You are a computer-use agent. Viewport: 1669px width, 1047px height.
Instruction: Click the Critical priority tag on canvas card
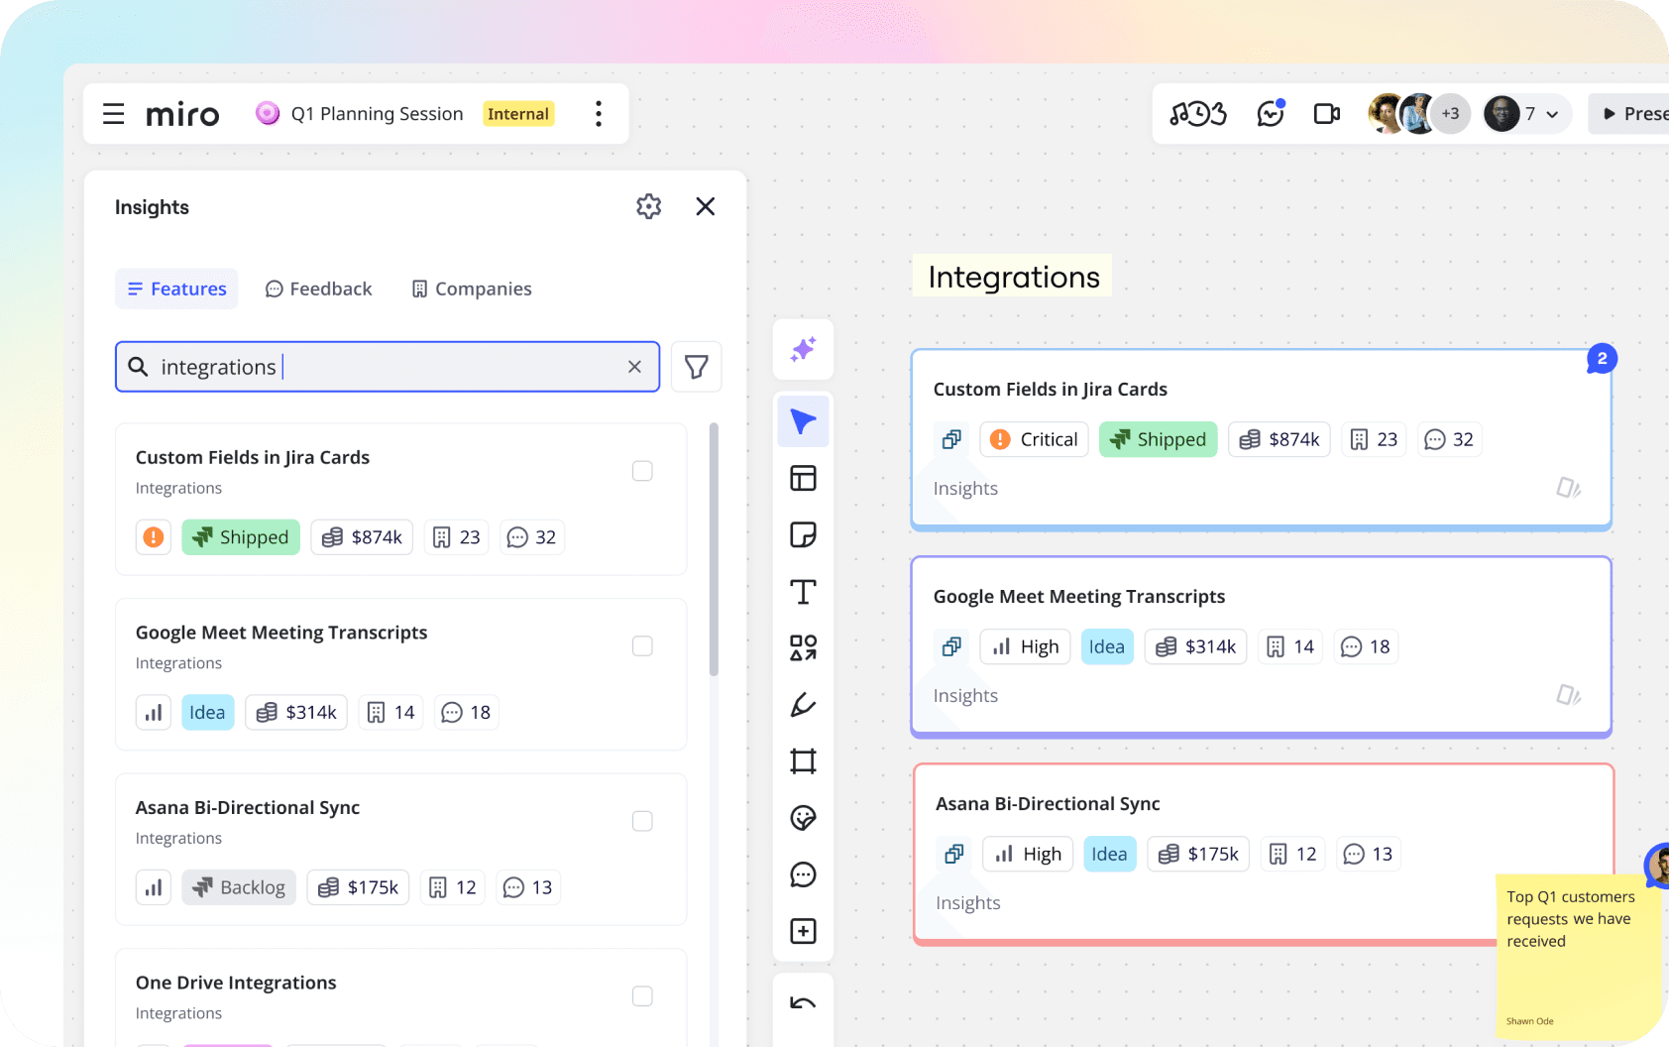[1035, 439]
